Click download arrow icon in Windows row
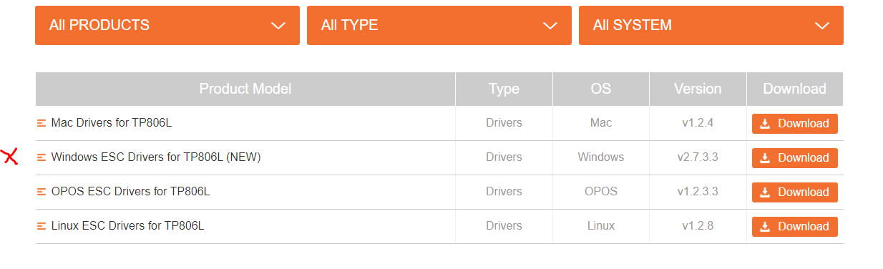The width and height of the screenshot is (883, 269). [765, 158]
